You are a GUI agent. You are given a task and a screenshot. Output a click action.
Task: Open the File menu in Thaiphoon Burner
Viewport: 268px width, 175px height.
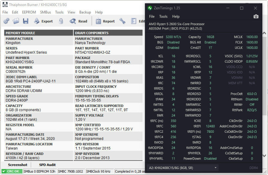coord(5,12)
